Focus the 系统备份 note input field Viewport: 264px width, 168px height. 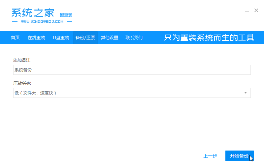tap(132, 70)
